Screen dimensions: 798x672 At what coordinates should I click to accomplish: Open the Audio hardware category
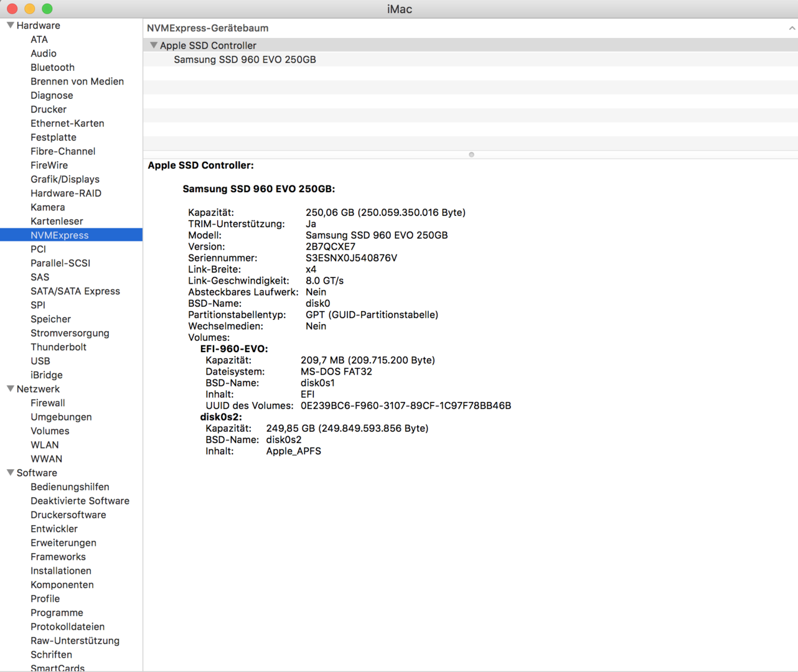[x=44, y=54]
